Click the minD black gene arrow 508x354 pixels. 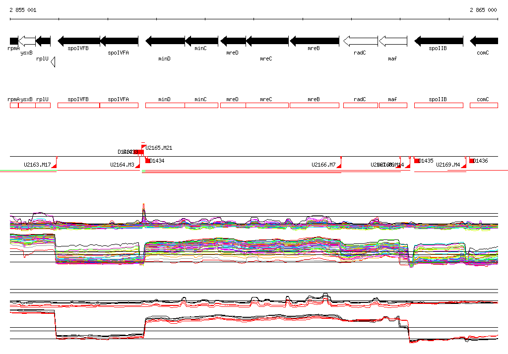[165, 41]
